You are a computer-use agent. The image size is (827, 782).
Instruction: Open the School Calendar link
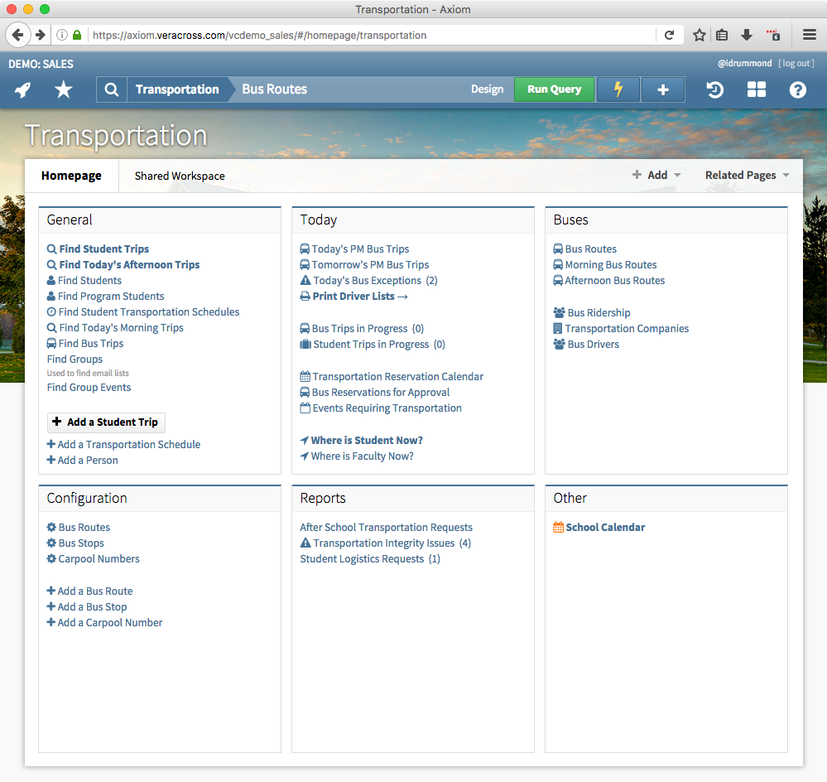click(604, 527)
